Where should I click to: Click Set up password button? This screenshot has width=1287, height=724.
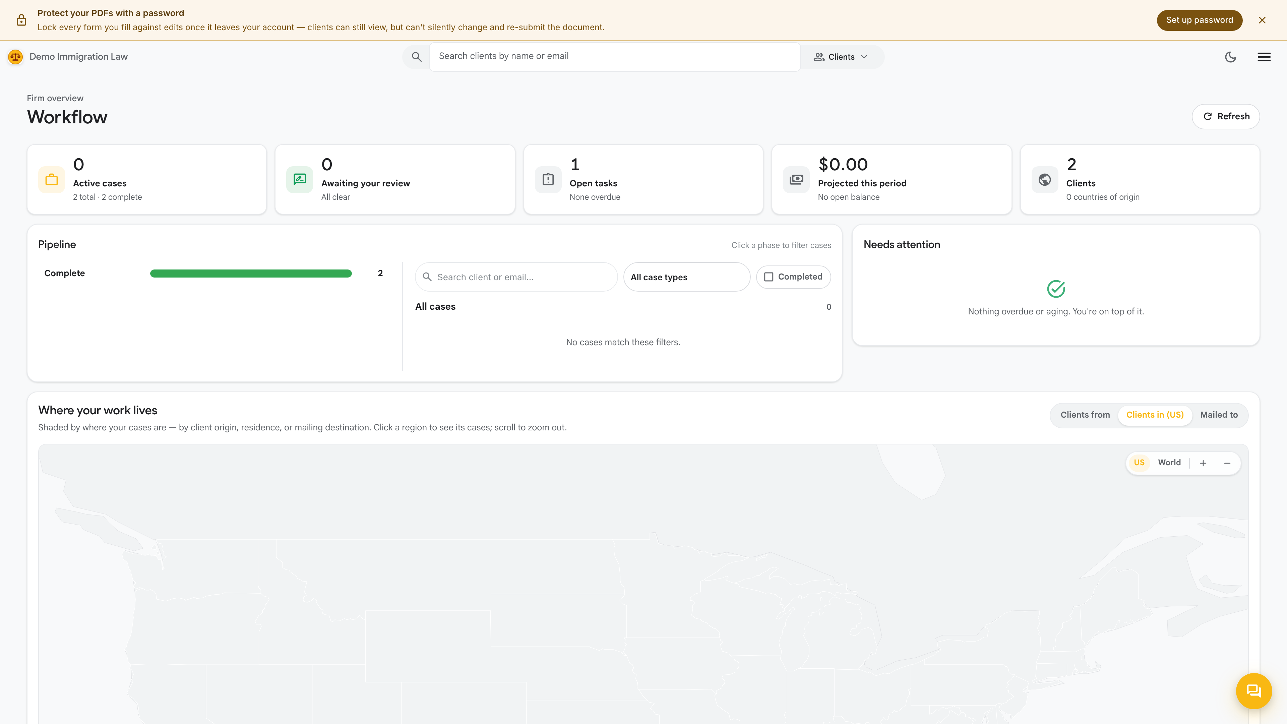pos(1199,20)
